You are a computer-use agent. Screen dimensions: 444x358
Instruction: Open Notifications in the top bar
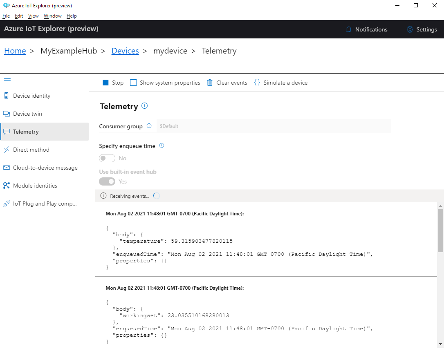pyautogui.click(x=366, y=29)
